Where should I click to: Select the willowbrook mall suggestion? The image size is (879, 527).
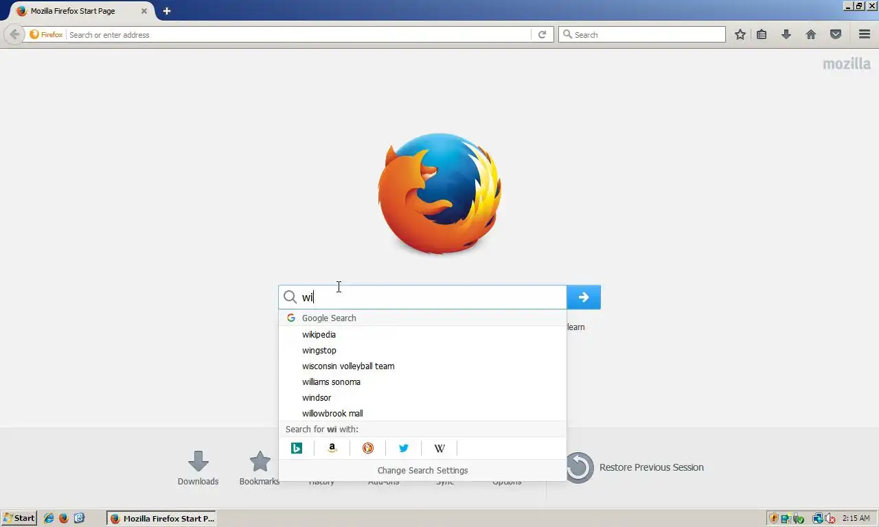click(422, 413)
